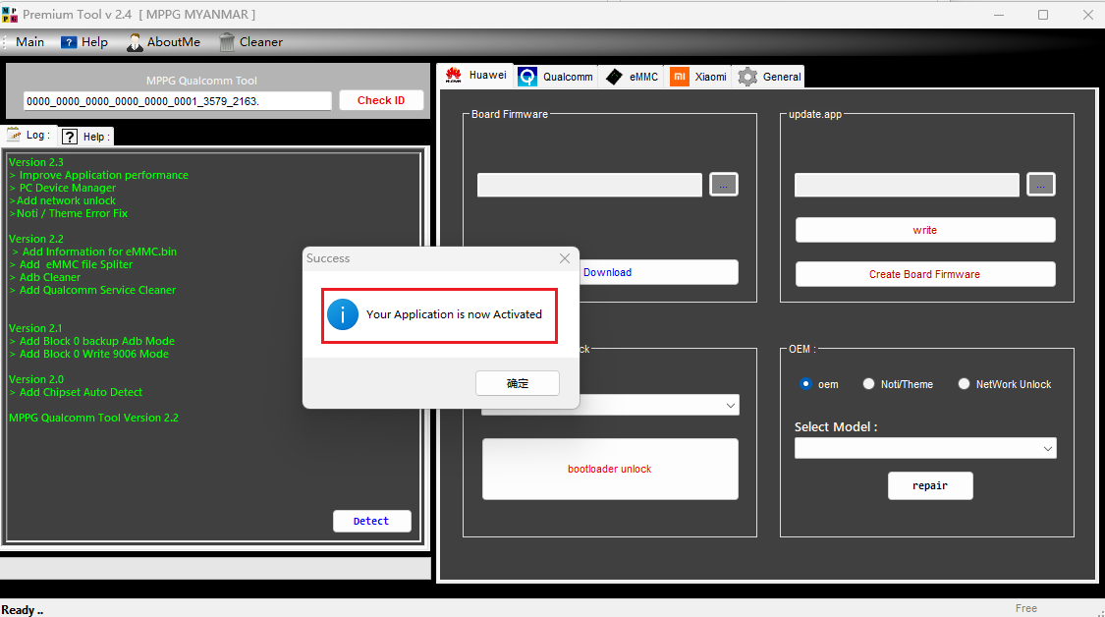This screenshot has width=1105, height=617.
Task: Click the Cleaner trash can icon
Action: pos(227,42)
